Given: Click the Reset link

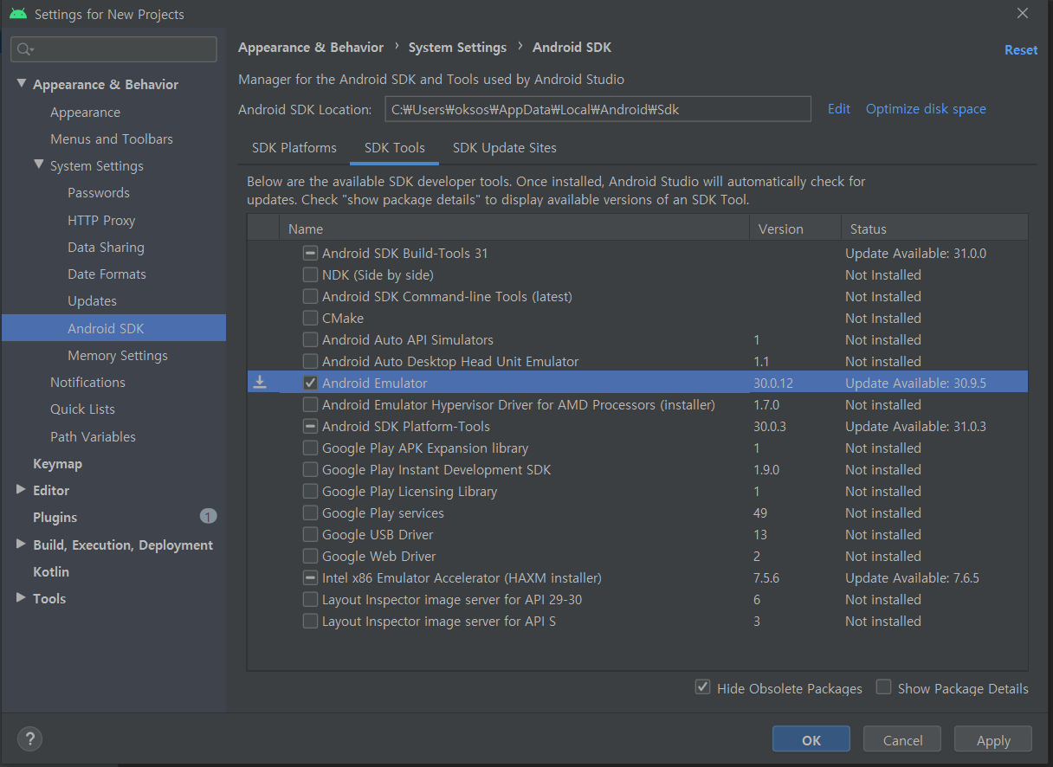Looking at the screenshot, I should pos(1021,50).
